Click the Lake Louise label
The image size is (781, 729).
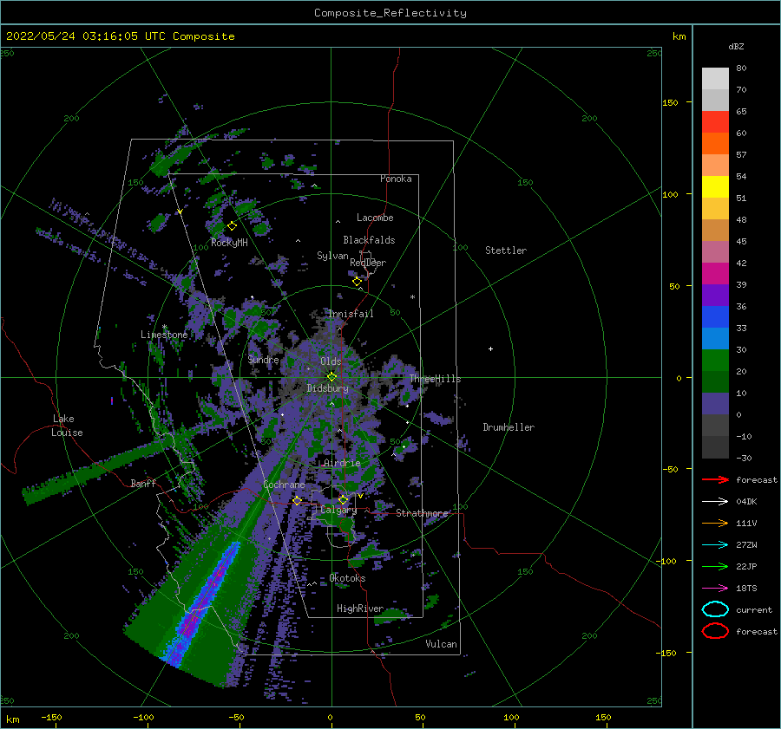67,426
